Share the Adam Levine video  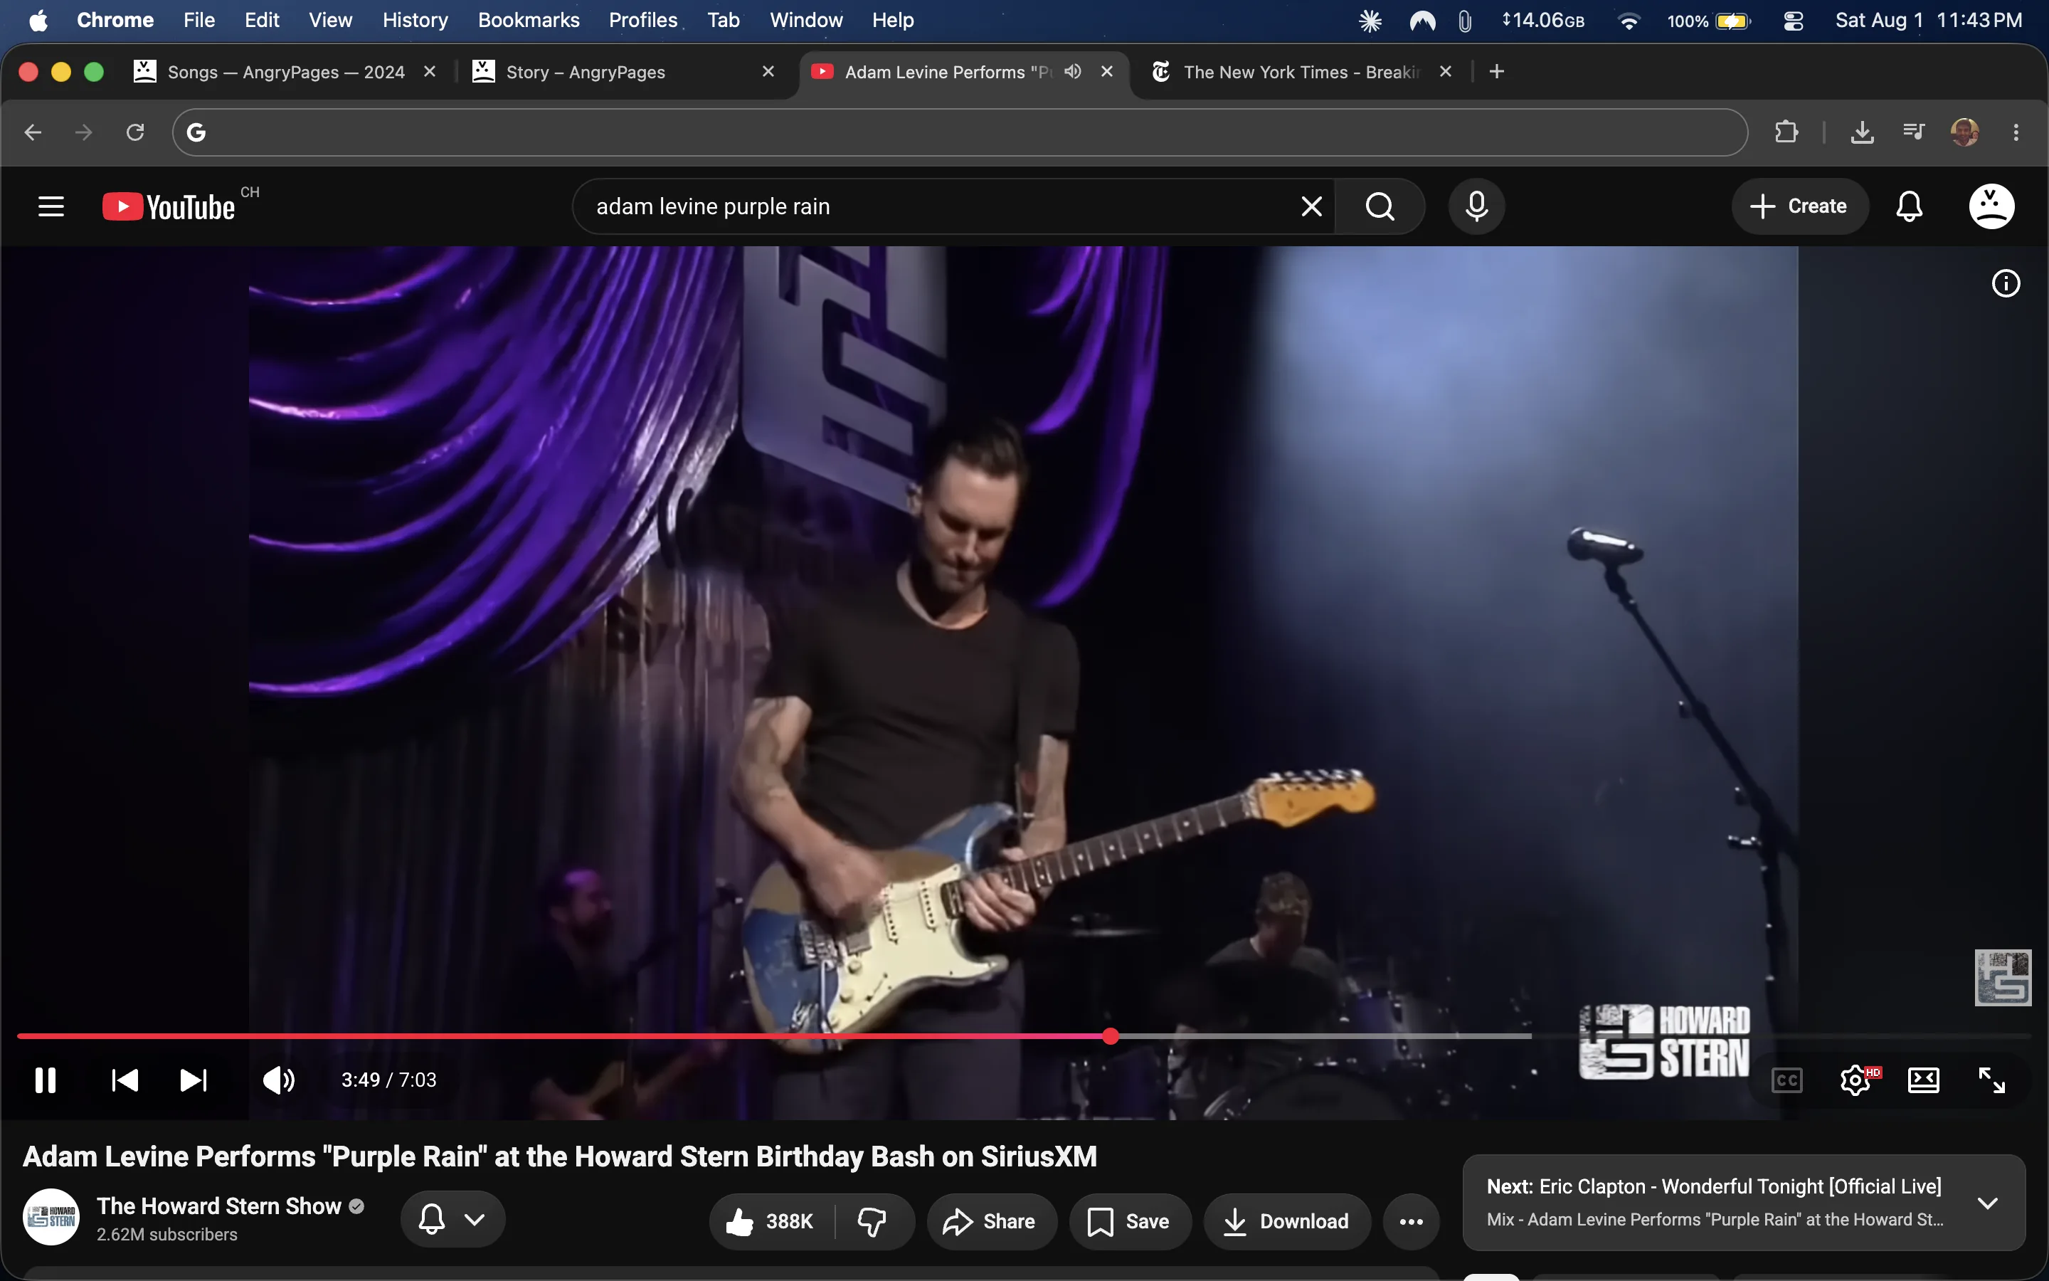click(x=992, y=1221)
